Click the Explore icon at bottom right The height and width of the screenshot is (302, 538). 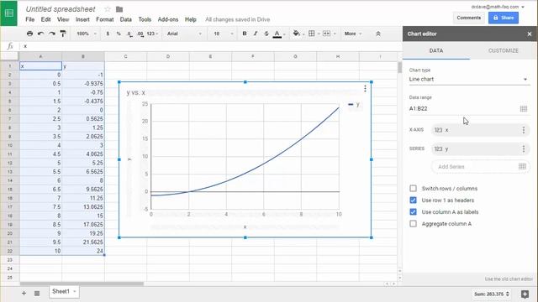525,294
